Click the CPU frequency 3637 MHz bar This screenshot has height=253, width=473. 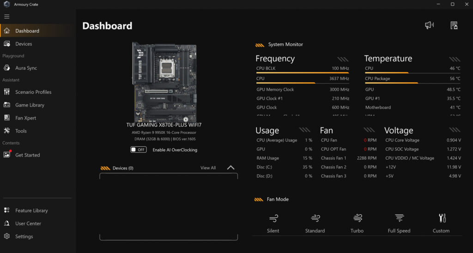[302, 83]
